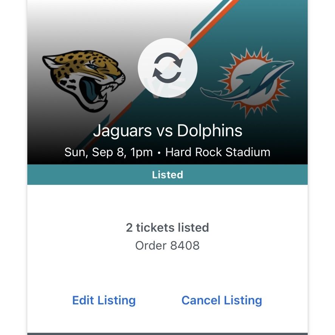
Task: Click the white margin right of the card
Action: (x=321, y=167)
